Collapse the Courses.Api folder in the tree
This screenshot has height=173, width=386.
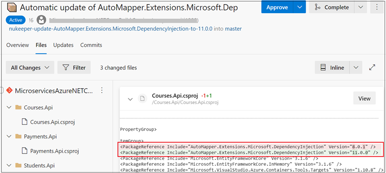(x=9, y=107)
